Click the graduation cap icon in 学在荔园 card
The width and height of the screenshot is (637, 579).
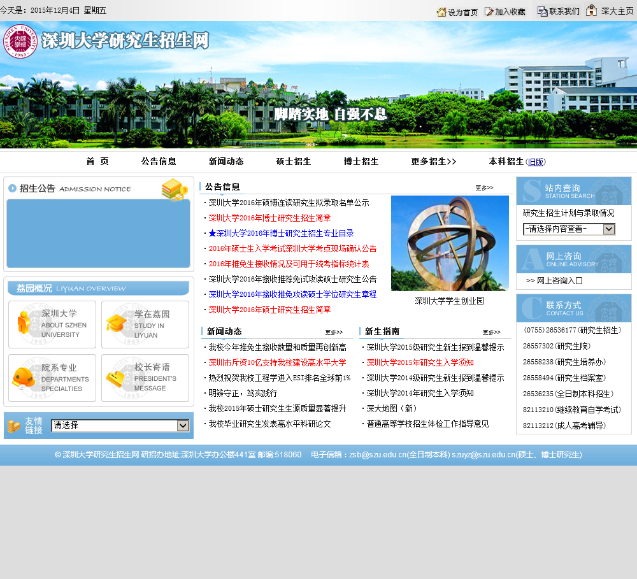tap(116, 323)
